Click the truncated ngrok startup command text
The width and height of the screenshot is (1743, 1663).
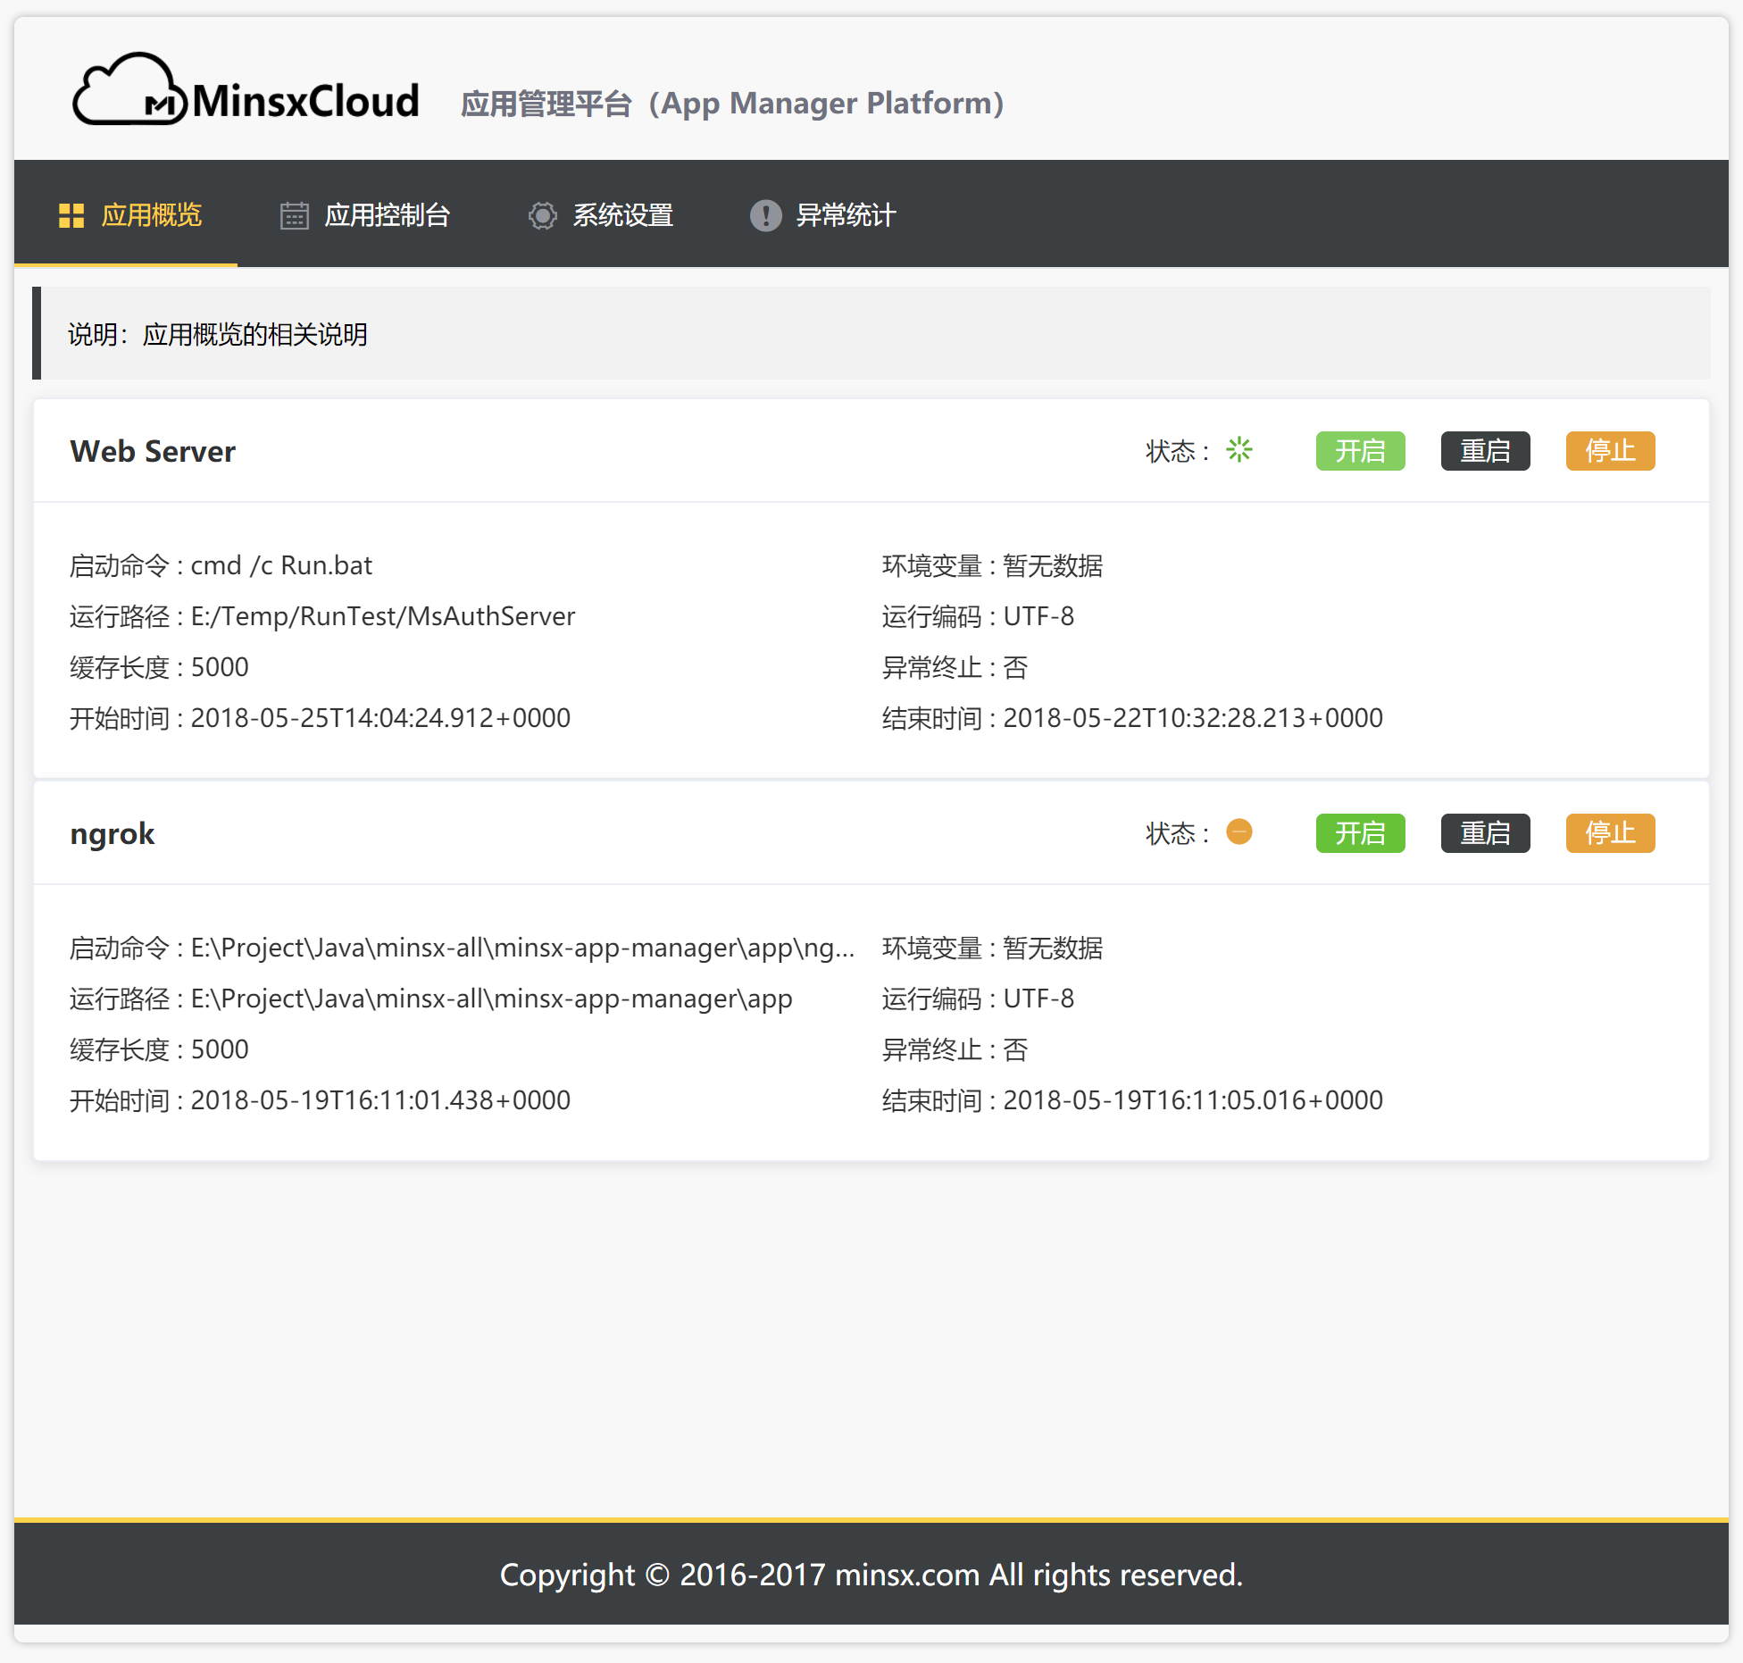521,948
